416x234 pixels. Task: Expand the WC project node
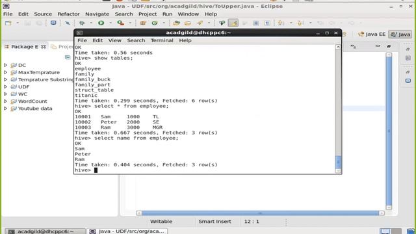(6, 94)
